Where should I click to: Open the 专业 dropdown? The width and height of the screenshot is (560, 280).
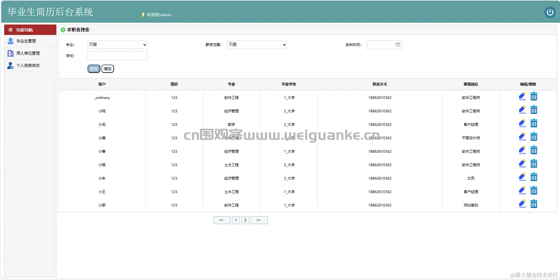[117, 45]
